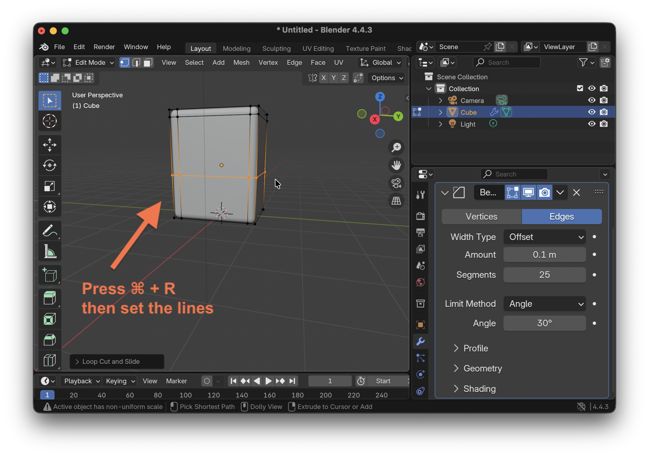Open the Global transform orientation dropdown
The height and width of the screenshot is (457, 649).
coord(380,62)
